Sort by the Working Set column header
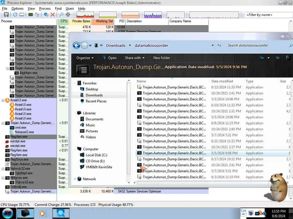The width and height of the screenshot is (293, 219). (103, 21)
